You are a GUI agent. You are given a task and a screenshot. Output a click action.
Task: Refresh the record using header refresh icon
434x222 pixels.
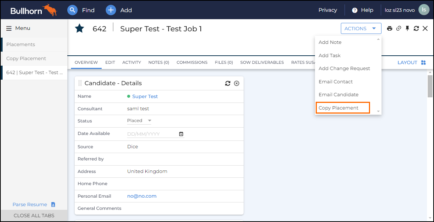point(416,28)
